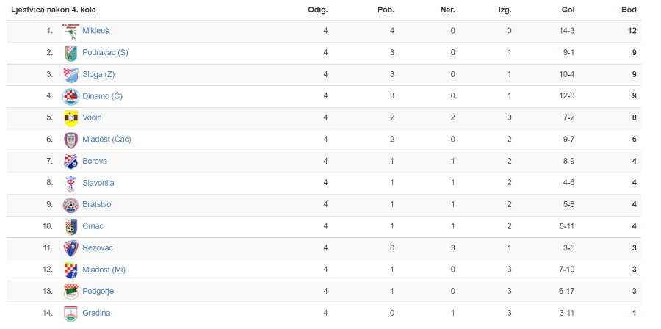Click the Borova club crest icon
This screenshot has width=661, height=329.
[x=71, y=162]
